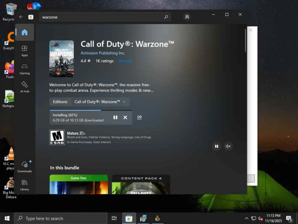Viewport: 298px width, 224px height.
Task: Open the Content Pack 4 bundle card
Action: [141, 184]
